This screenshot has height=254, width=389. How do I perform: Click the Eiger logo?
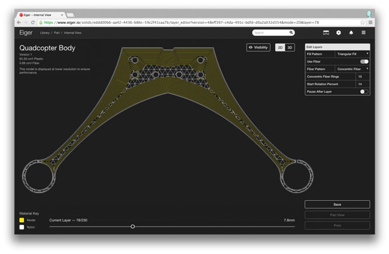[26, 32]
